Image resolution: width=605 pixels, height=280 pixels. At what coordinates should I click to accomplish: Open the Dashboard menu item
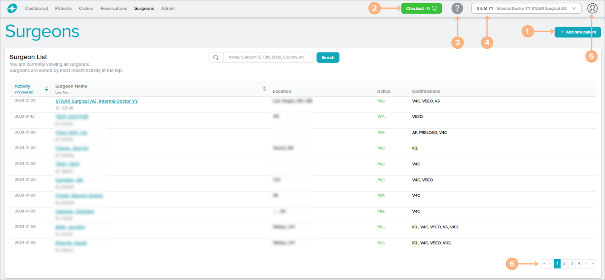tap(37, 8)
